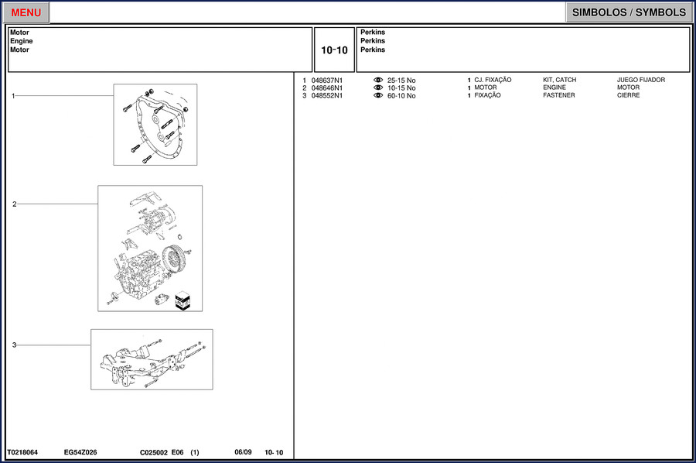Image resolution: width=696 pixels, height=463 pixels.
Task: Select part number 048552N1
Action: tap(326, 95)
